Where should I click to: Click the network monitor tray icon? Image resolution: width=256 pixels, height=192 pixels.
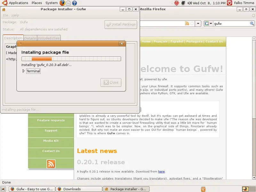click(x=183, y=3)
